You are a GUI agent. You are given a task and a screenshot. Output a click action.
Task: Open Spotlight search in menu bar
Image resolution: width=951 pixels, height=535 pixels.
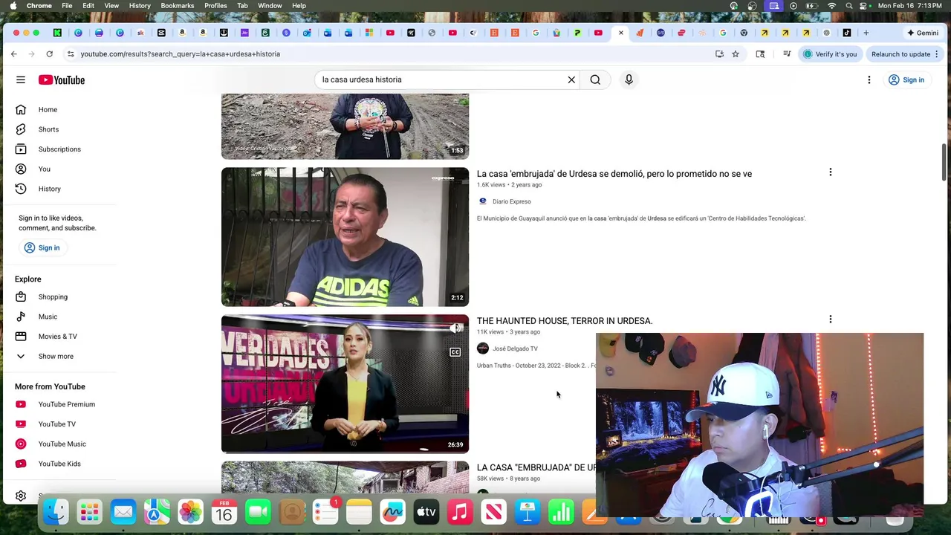click(x=849, y=5)
